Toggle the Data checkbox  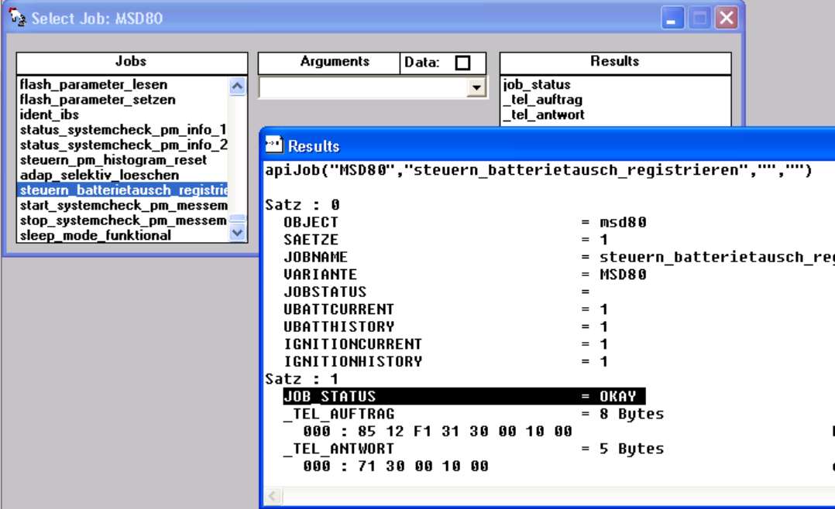click(x=462, y=63)
